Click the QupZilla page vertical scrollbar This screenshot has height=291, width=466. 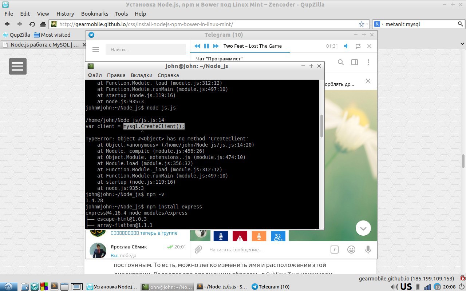[x=463, y=161]
